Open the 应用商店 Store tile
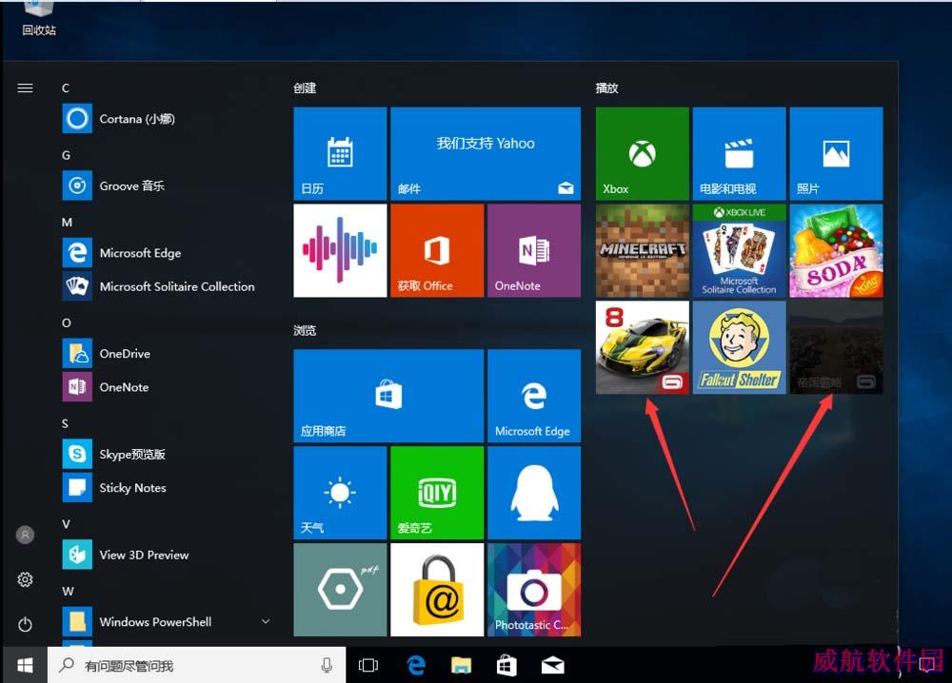952x683 pixels. pos(388,396)
